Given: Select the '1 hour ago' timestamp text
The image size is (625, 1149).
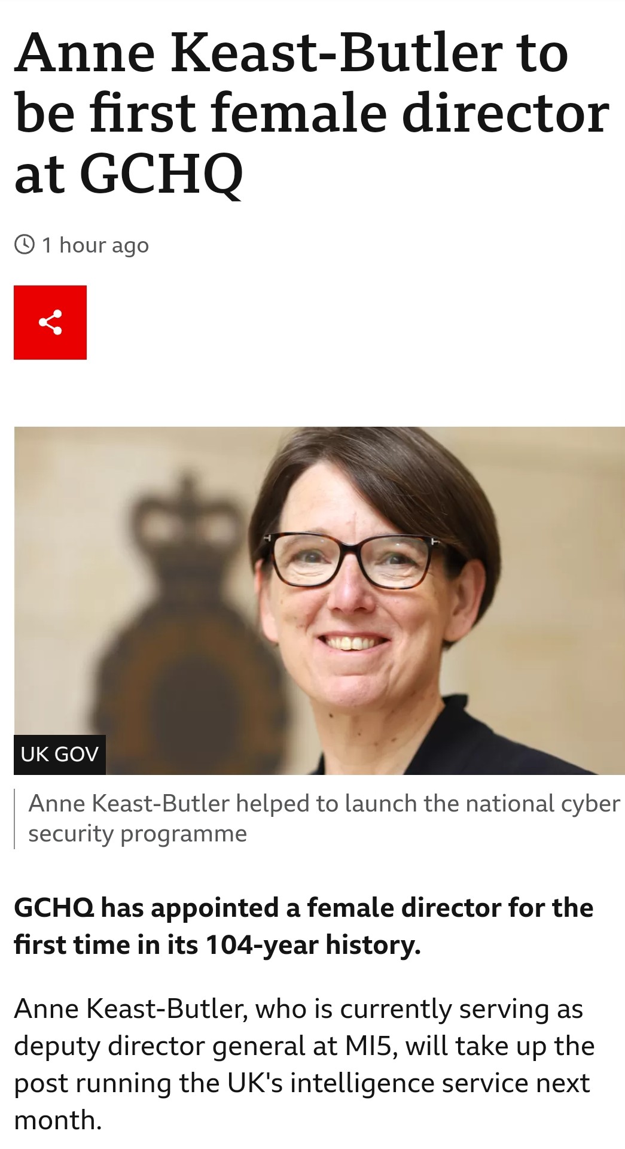Looking at the screenshot, I should point(95,245).
